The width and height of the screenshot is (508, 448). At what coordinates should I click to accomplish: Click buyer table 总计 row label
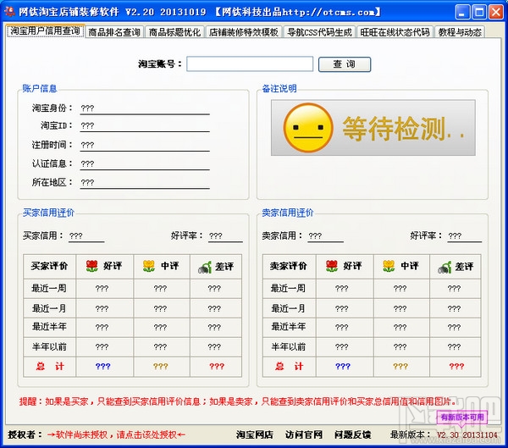[50, 367]
